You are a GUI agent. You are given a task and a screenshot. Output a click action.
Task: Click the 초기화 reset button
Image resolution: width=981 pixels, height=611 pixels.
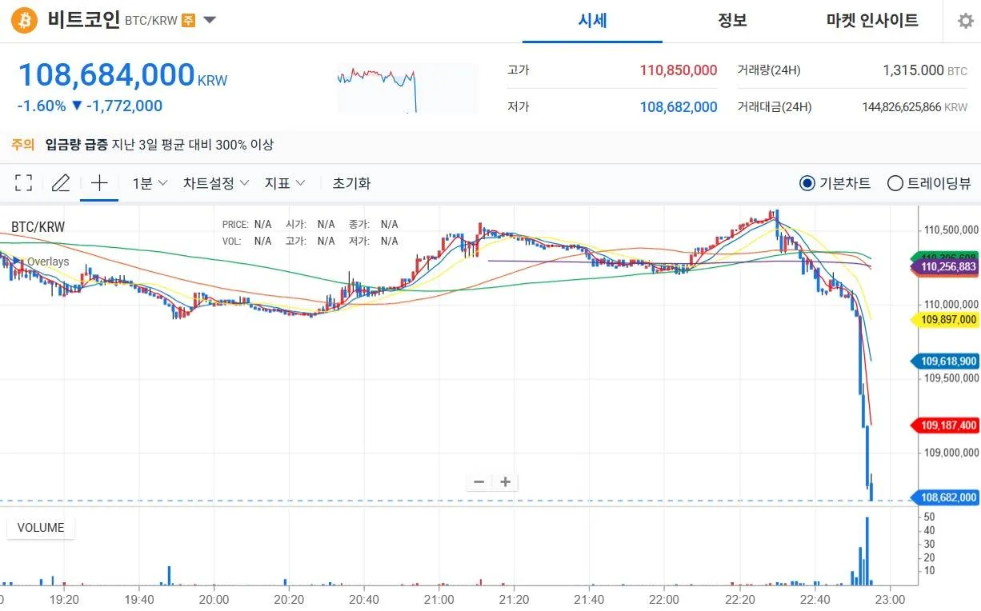pos(351,183)
